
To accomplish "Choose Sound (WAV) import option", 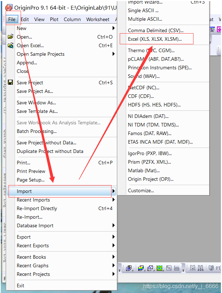I will point(144,76).
